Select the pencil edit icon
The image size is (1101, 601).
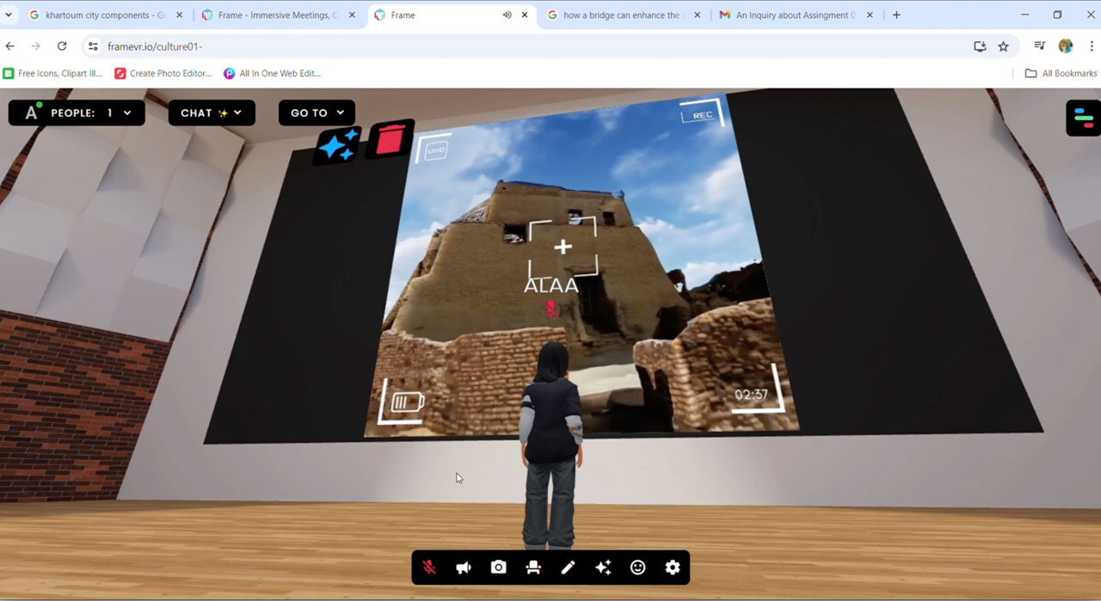coord(568,567)
